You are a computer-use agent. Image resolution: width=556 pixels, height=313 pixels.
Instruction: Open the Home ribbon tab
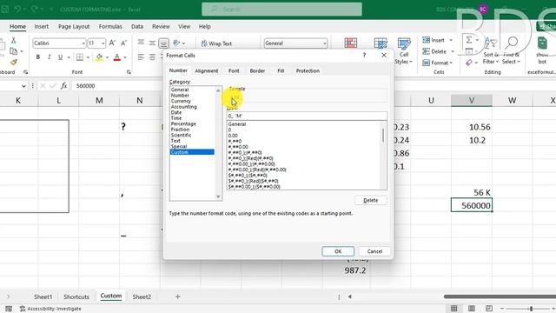coord(17,27)
